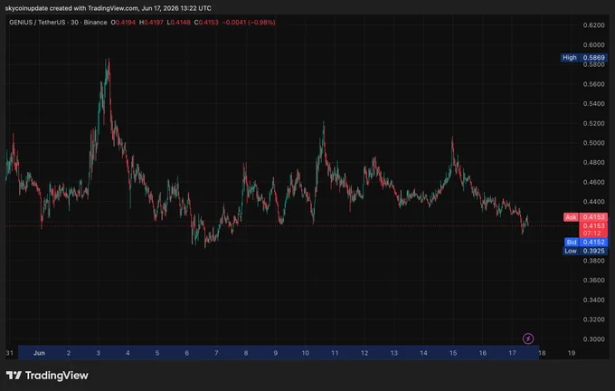Image resolution: width=615 pixels, height=391 pixels.
Task: Click the 0.5000 price axis label
Action: coord(594,143)
